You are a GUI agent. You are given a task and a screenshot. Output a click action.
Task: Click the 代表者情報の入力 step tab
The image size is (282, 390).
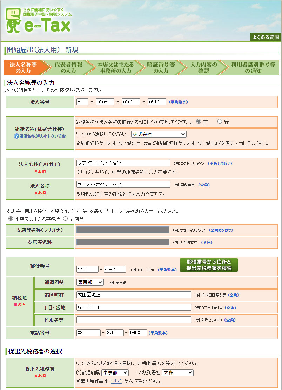pos(68,67)
